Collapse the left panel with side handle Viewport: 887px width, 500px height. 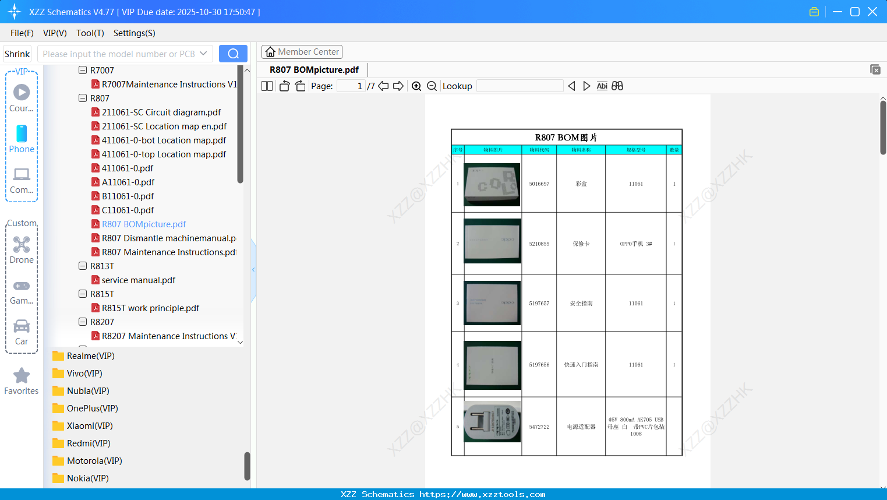point(253,270)
